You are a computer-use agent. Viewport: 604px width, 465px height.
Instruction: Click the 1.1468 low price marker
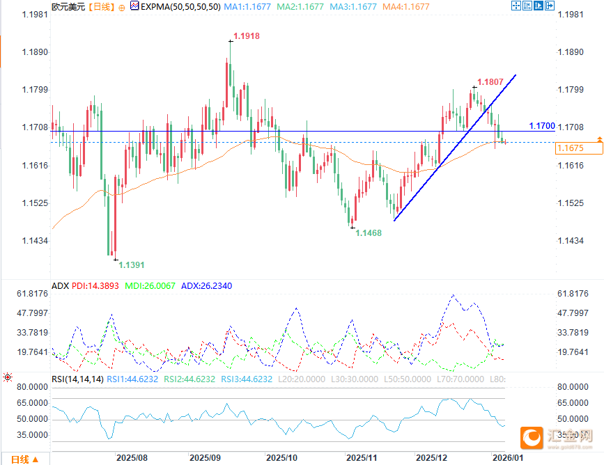pos(369,233)
